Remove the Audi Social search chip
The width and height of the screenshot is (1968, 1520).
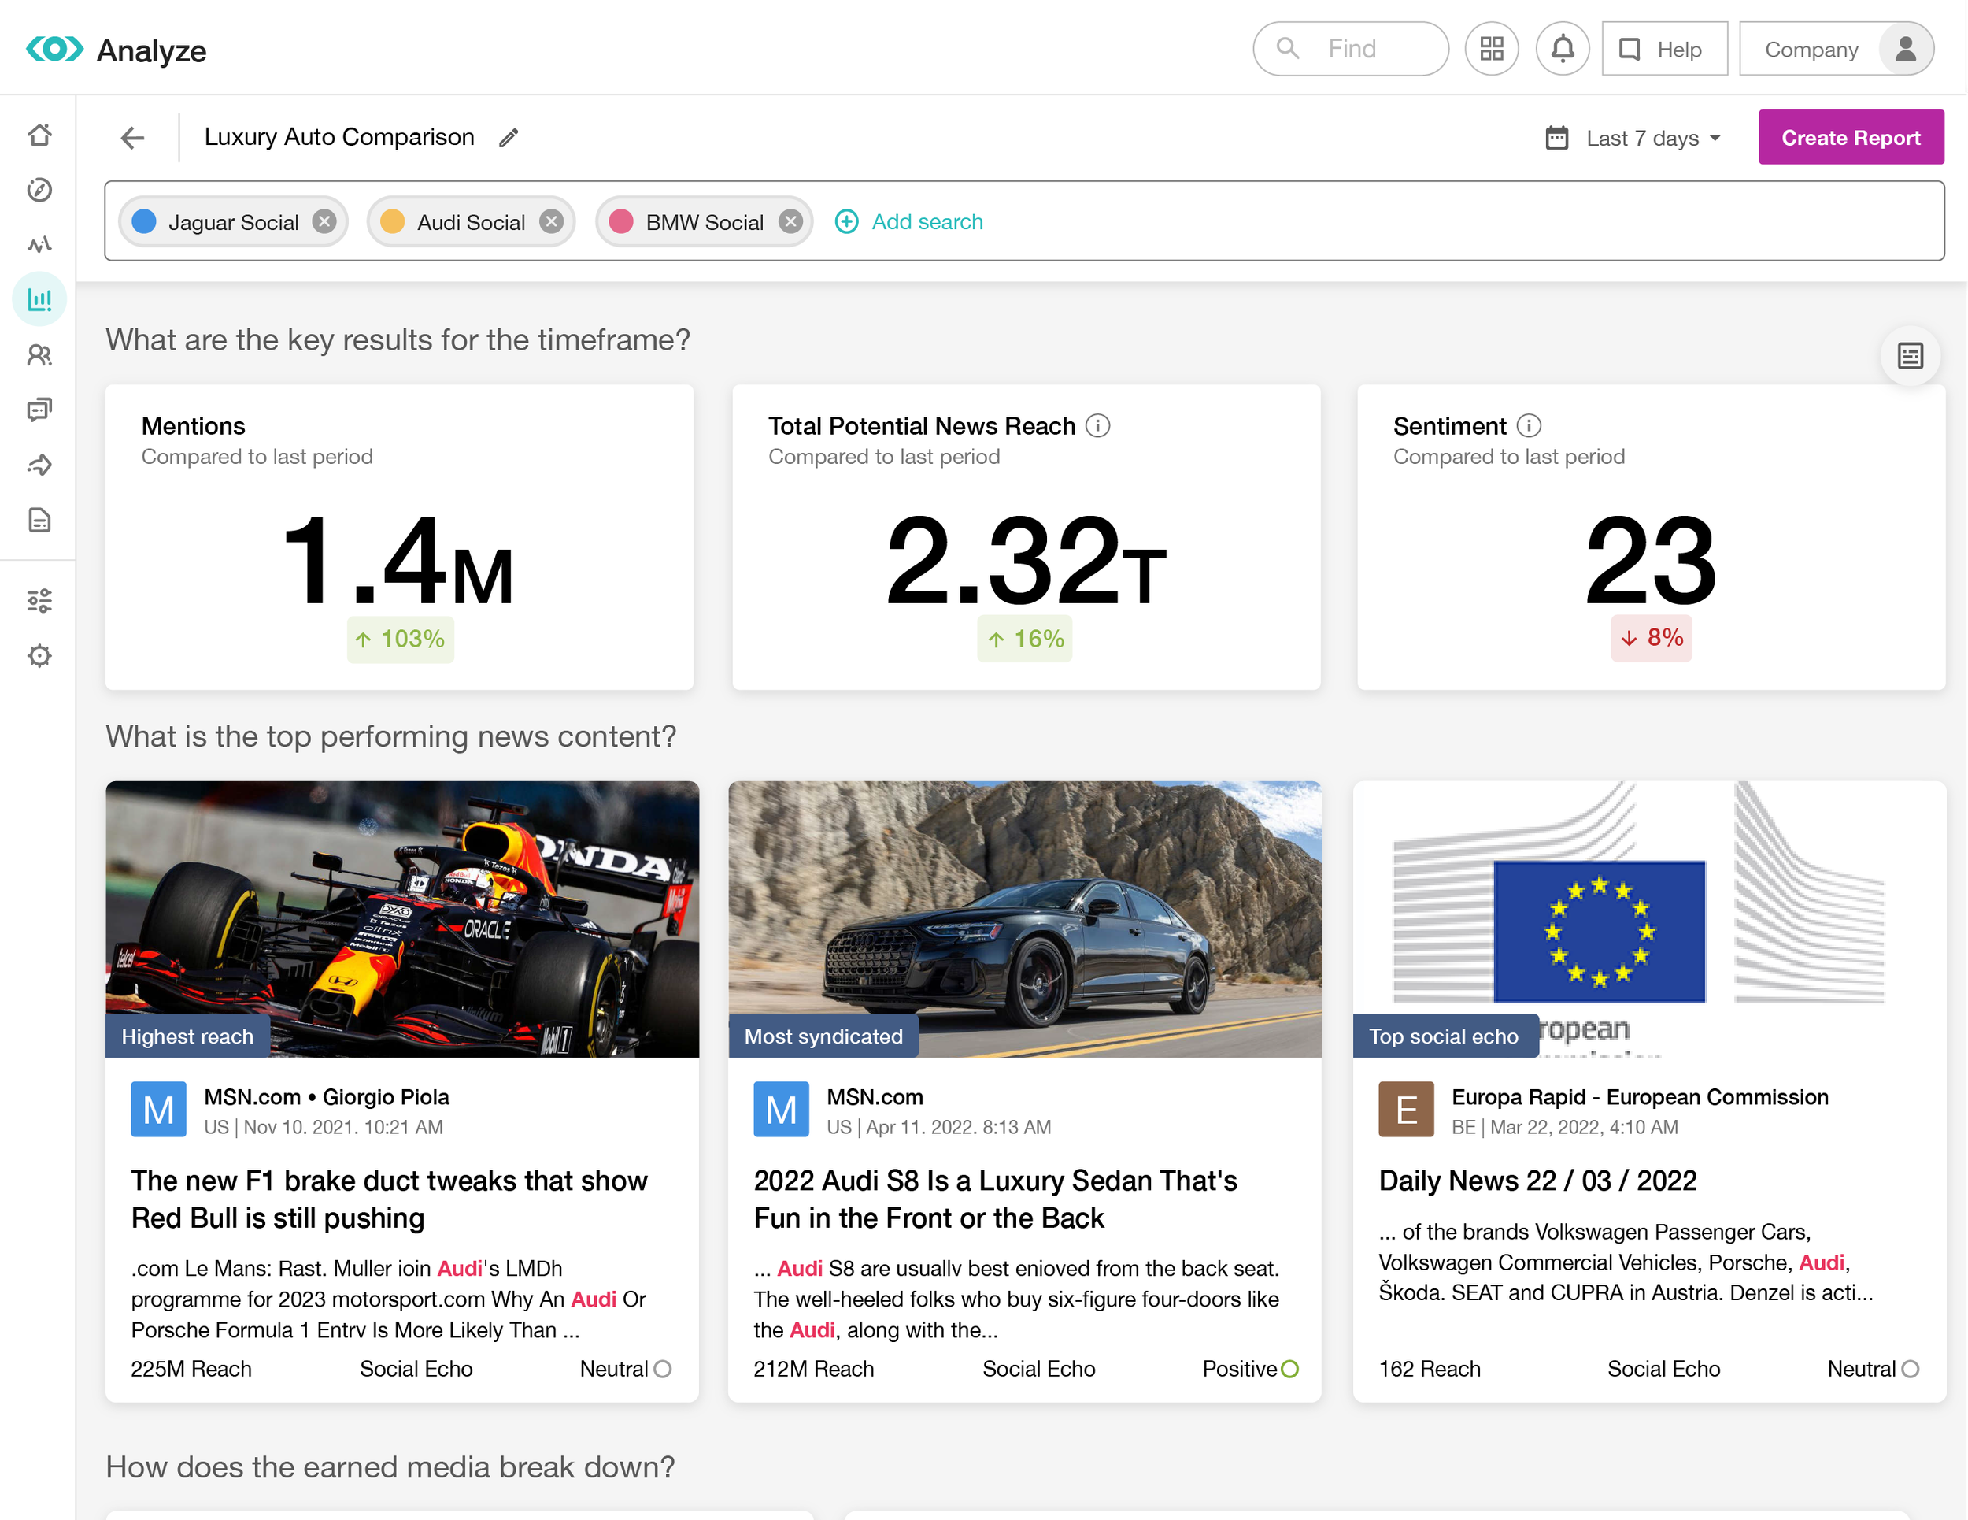552,222
